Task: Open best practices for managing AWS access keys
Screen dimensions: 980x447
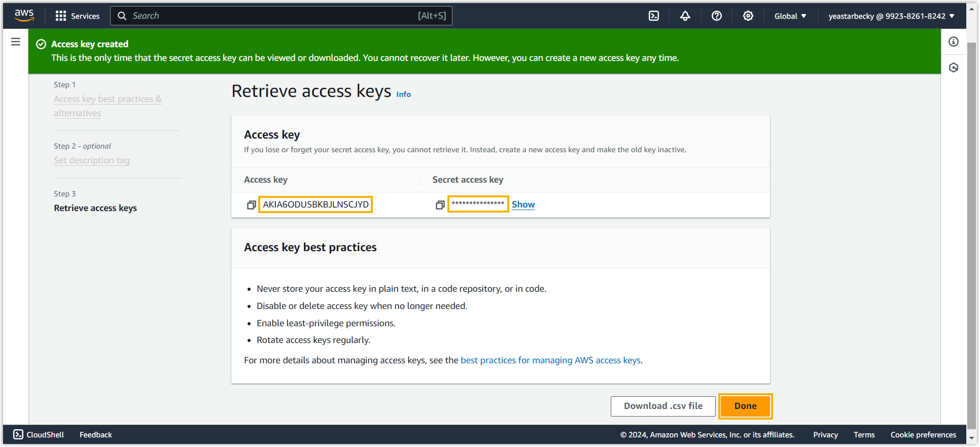Action: (550, 360)
